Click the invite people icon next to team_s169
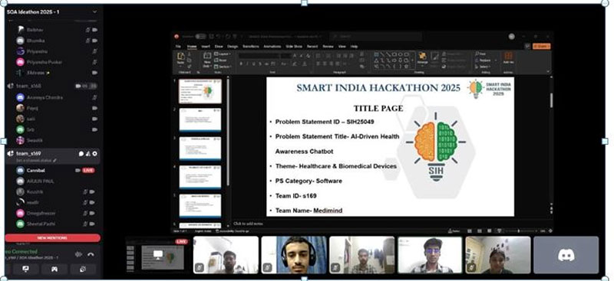 click(x=88, y=154)
